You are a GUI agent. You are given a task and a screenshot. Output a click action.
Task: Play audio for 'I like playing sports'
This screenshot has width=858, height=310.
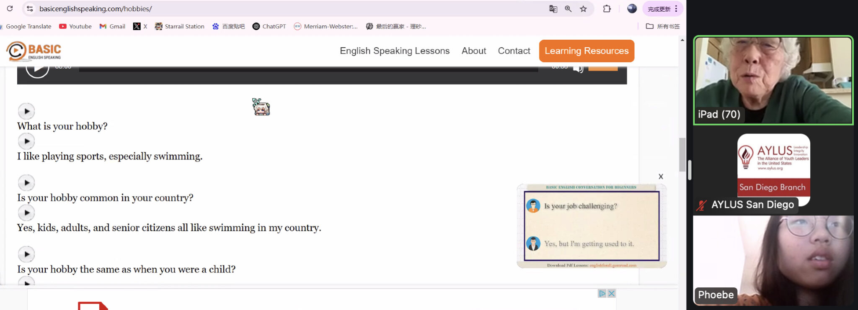tap(26, 141)
